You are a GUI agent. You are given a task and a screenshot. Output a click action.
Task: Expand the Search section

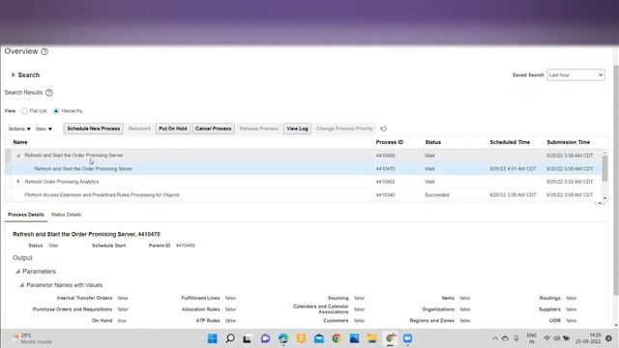(13, 75)
